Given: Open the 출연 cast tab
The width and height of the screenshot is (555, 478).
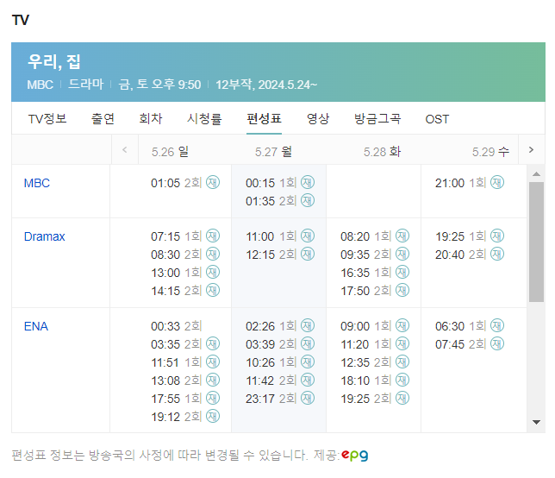Looking at the screenshot, I should [103, 119].
